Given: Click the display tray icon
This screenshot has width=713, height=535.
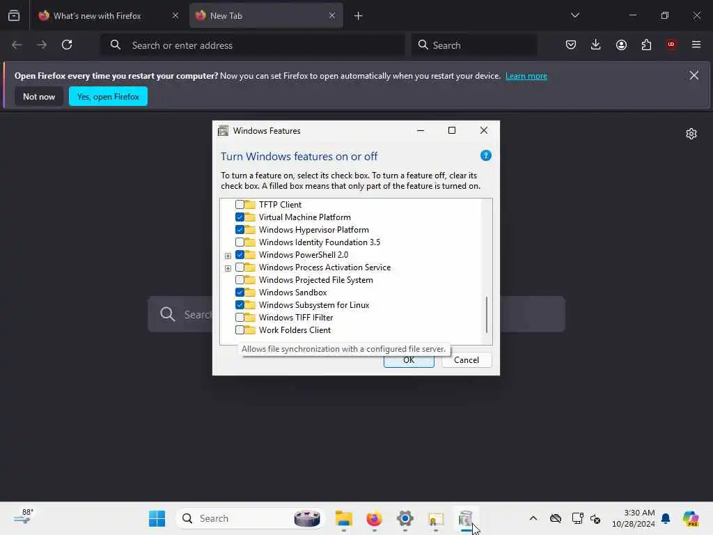Looking at the screenshot, I should pyautogui.click(x=577, y=518).
